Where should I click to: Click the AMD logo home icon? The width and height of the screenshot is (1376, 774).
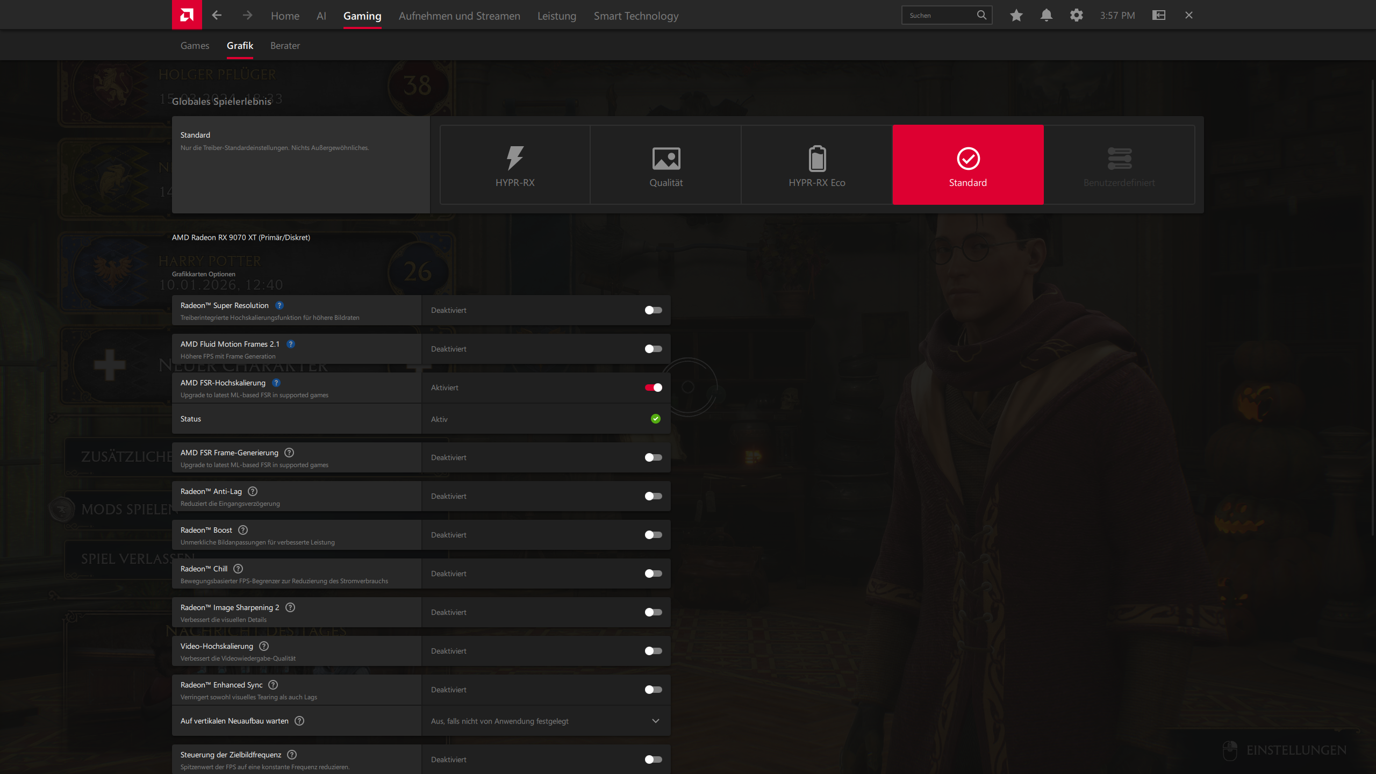(x=187, y=15)
